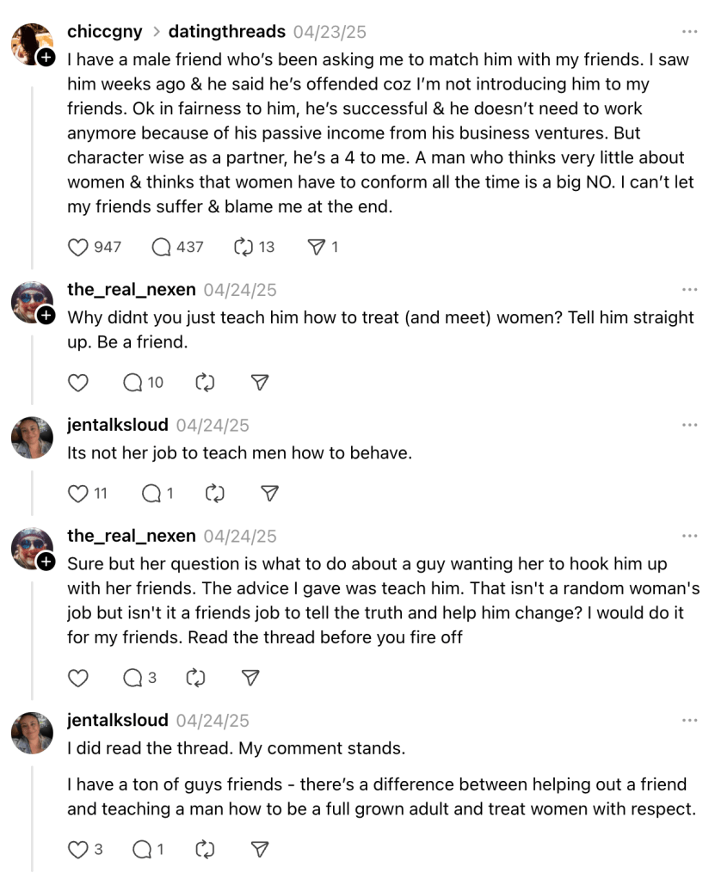Follow chiccgny using the plus badge on avatar
Image resolution: width=715 pixels, height=879 pixels.
46,58
